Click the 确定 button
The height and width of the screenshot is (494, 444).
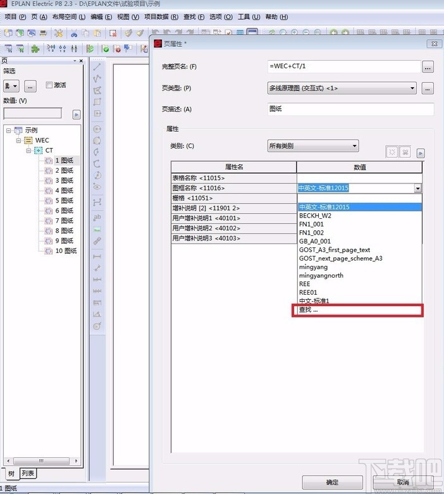tap(332, 483)
